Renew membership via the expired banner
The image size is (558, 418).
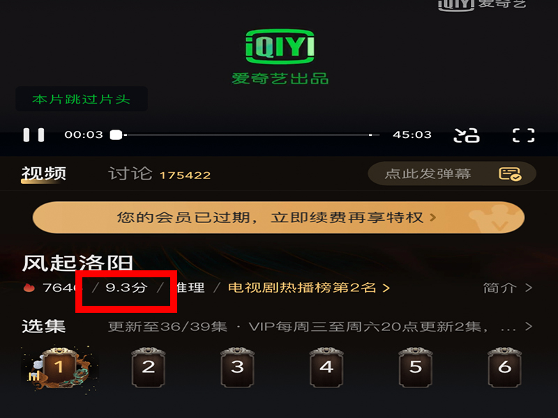pyautogui.click(x=278, y=217)
